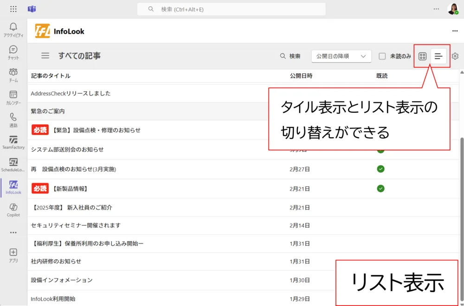This screenshot has width=464, height=306.
Task: Show more apps via sidebar ellipsis
Action: tap(13, 232)
